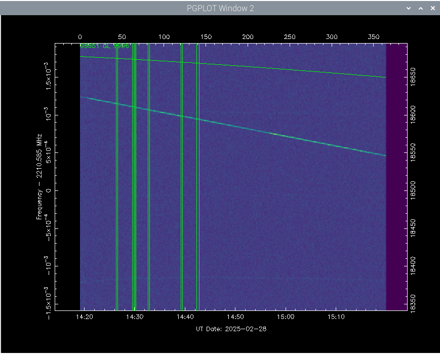This screenshot has height=354, width=440.
Task: Click the right axis label 18600
Action: tap(413, 114)
